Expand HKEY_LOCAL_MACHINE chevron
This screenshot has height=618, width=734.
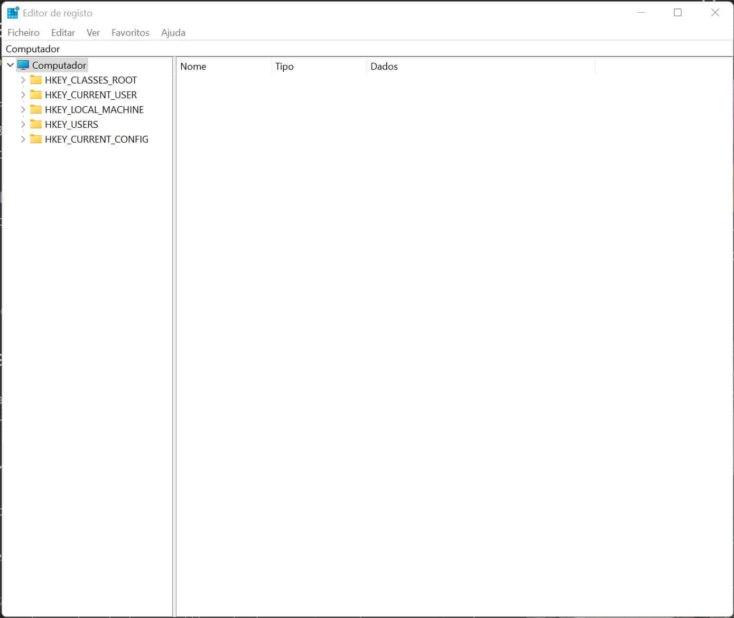23,110
